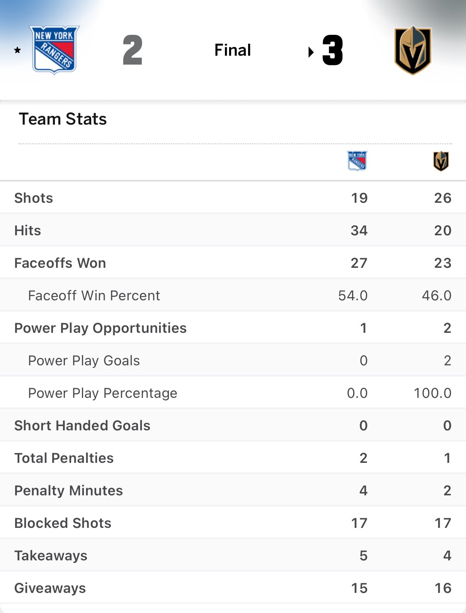Screen dimensions: 466x613
Task: Tap the Hits row label
Action: coord(27,230)
